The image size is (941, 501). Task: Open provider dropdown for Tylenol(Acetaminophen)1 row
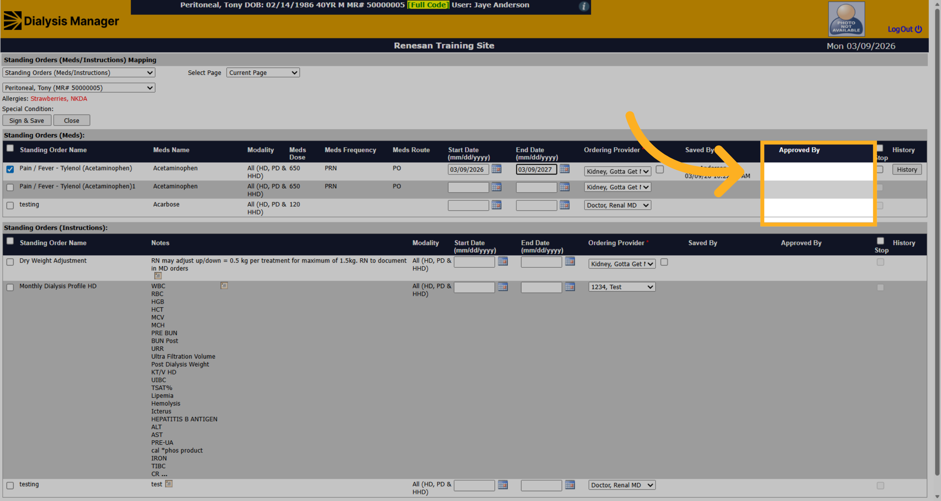click(618, 187)
